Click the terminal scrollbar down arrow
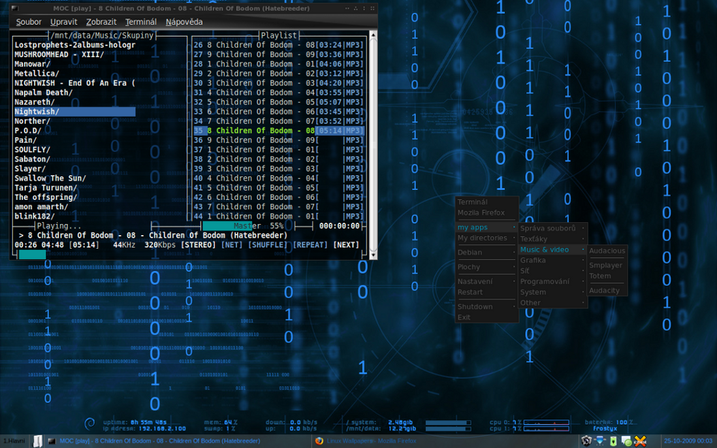The height and width of the screenshot is (448, 717). tap(373, 255)
